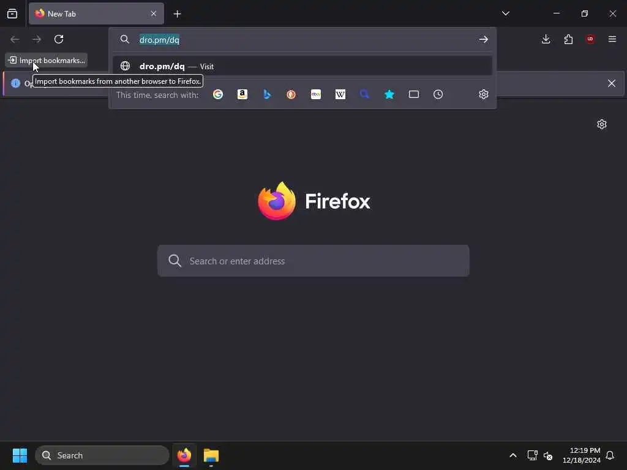Search bookmarks using the star icon
627x470 pixels.
point(389,94)
